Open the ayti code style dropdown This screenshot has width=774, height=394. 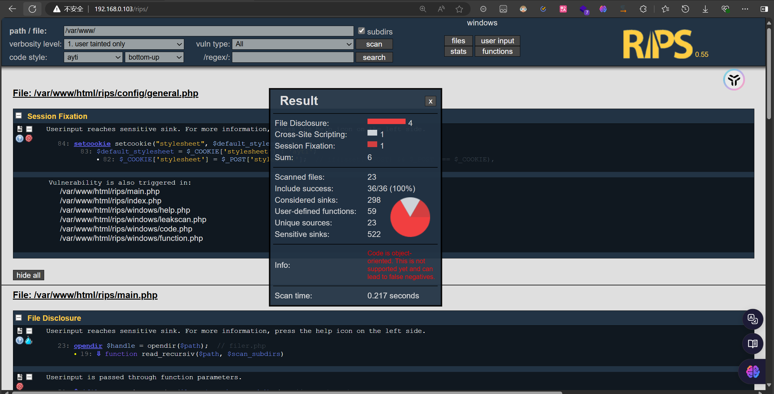point(93,57)
